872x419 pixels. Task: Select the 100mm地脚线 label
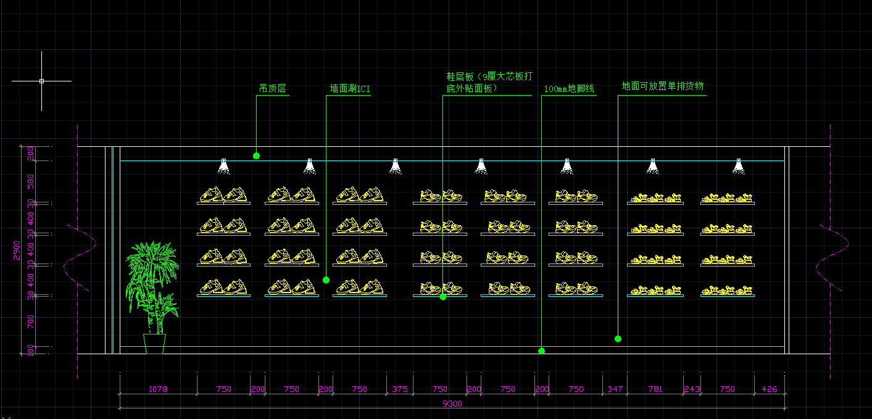point(568,89)
